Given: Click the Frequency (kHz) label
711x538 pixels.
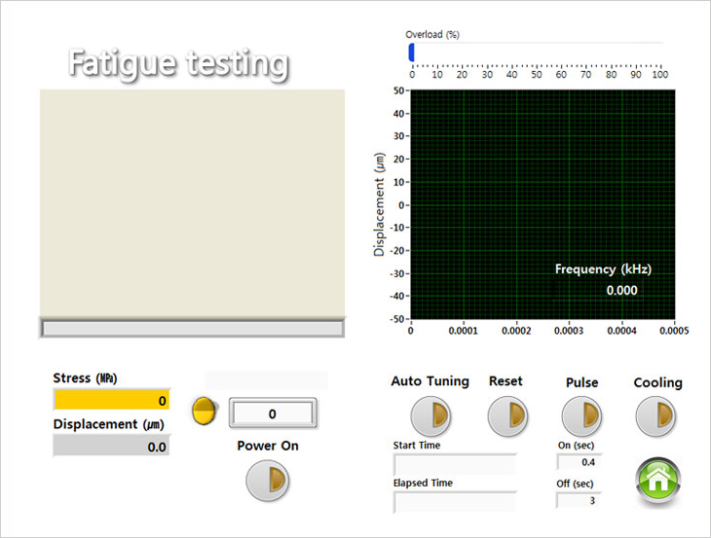Looking at the screenshot, I should [x=603, y=269].
